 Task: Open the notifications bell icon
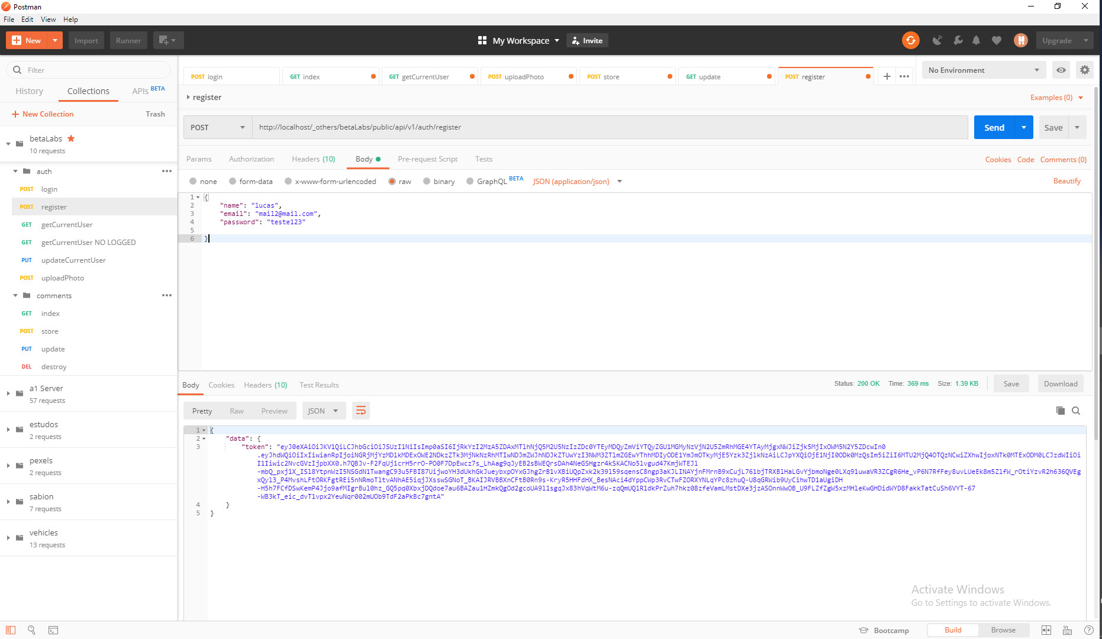[977, 40]
